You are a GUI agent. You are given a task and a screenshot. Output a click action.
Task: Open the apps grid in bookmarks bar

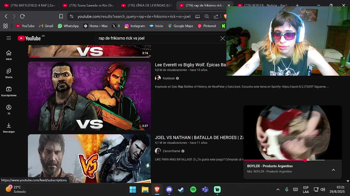pos(5,26)
